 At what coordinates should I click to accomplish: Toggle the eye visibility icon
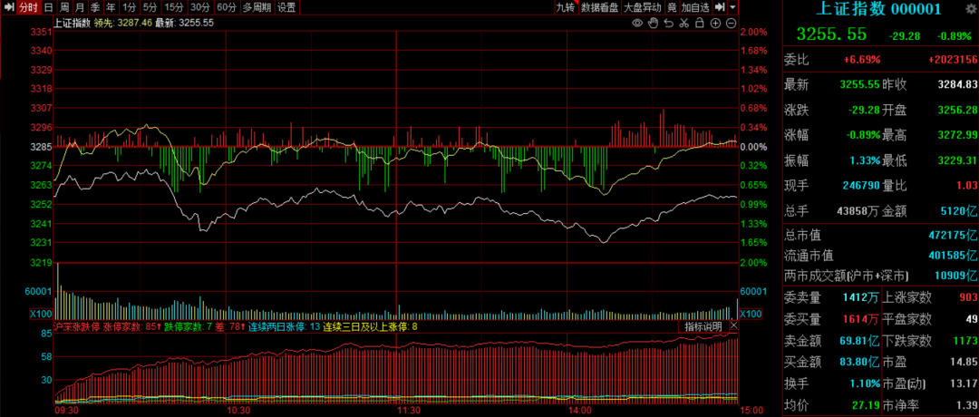point(637,23)
